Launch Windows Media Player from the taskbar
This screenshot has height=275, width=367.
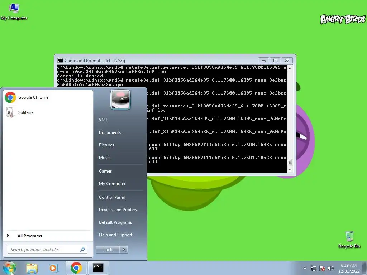(x=53, y=268)
